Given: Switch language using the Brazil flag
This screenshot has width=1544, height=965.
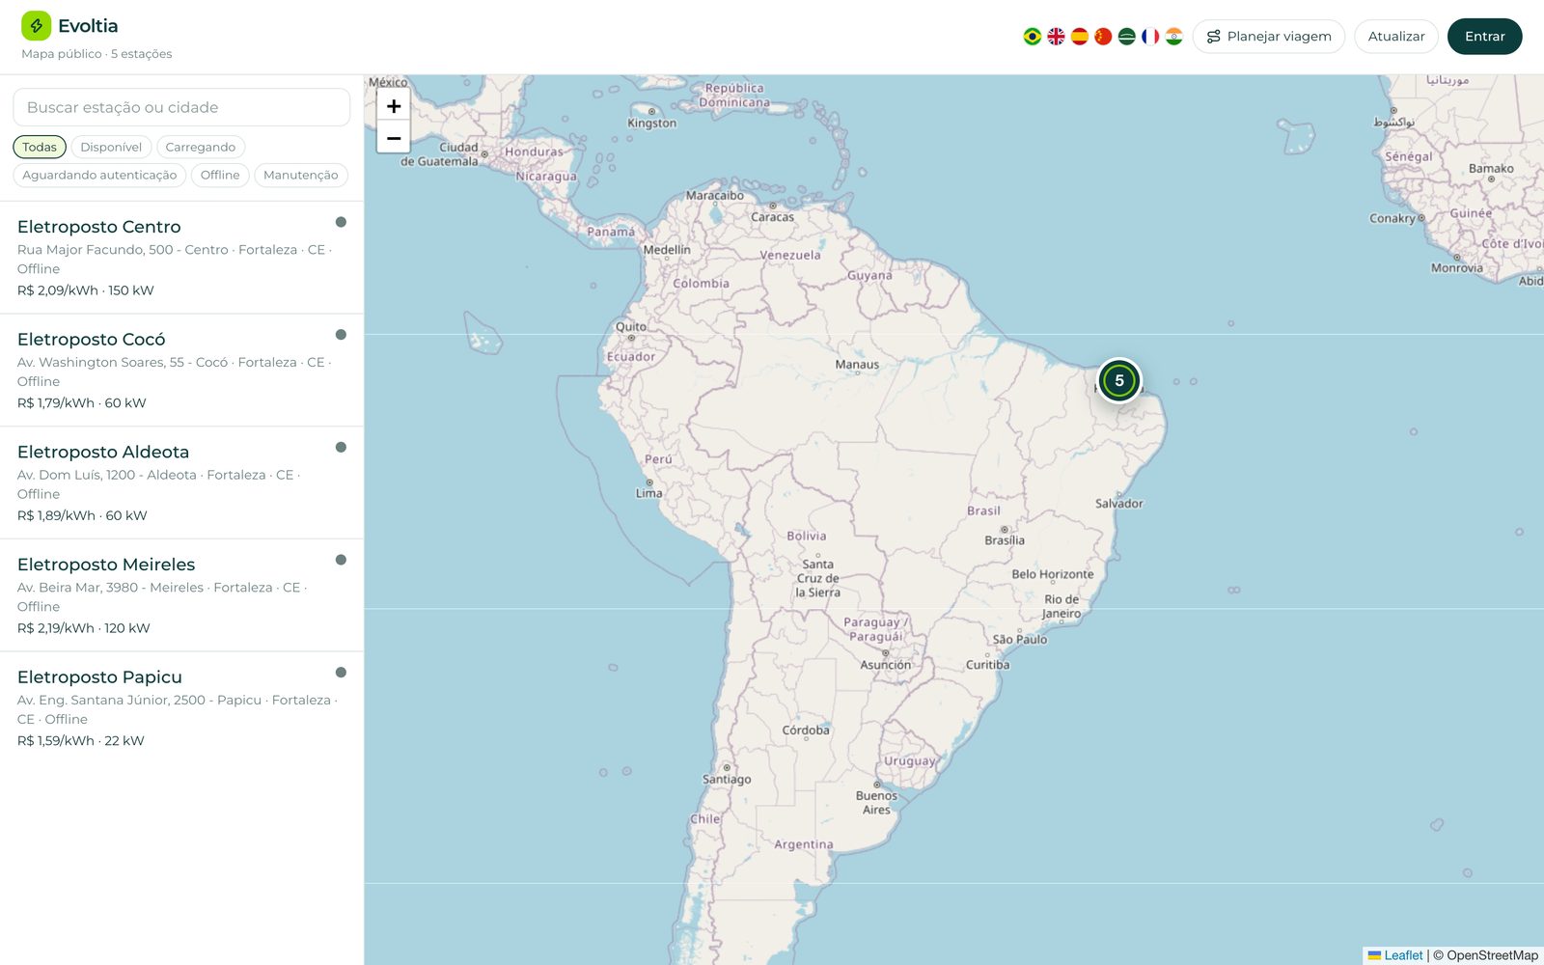Looking at the screenshot, I should (x=1033, y=37).
